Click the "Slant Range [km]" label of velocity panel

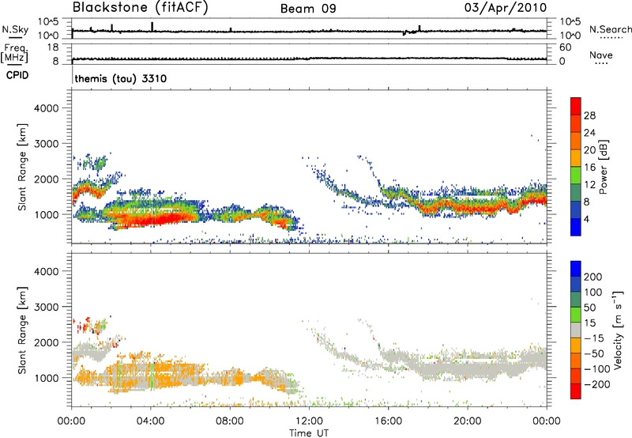point(22,330)
